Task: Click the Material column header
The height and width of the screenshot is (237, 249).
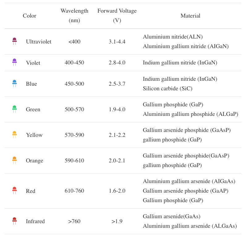Action: click(x=190, y=16)
